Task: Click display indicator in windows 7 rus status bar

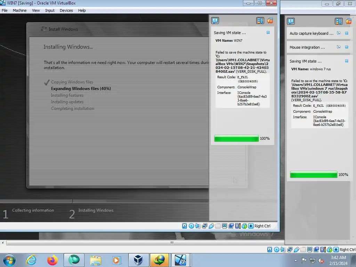Action: click(309, 250)
